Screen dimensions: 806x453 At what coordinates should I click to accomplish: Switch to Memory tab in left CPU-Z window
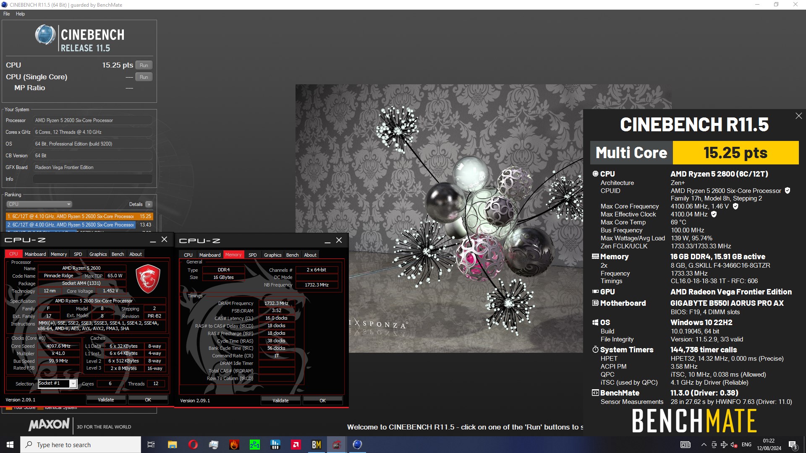59,254
